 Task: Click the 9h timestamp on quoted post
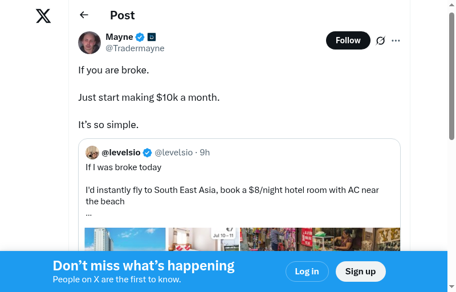[x=205, y=153]
